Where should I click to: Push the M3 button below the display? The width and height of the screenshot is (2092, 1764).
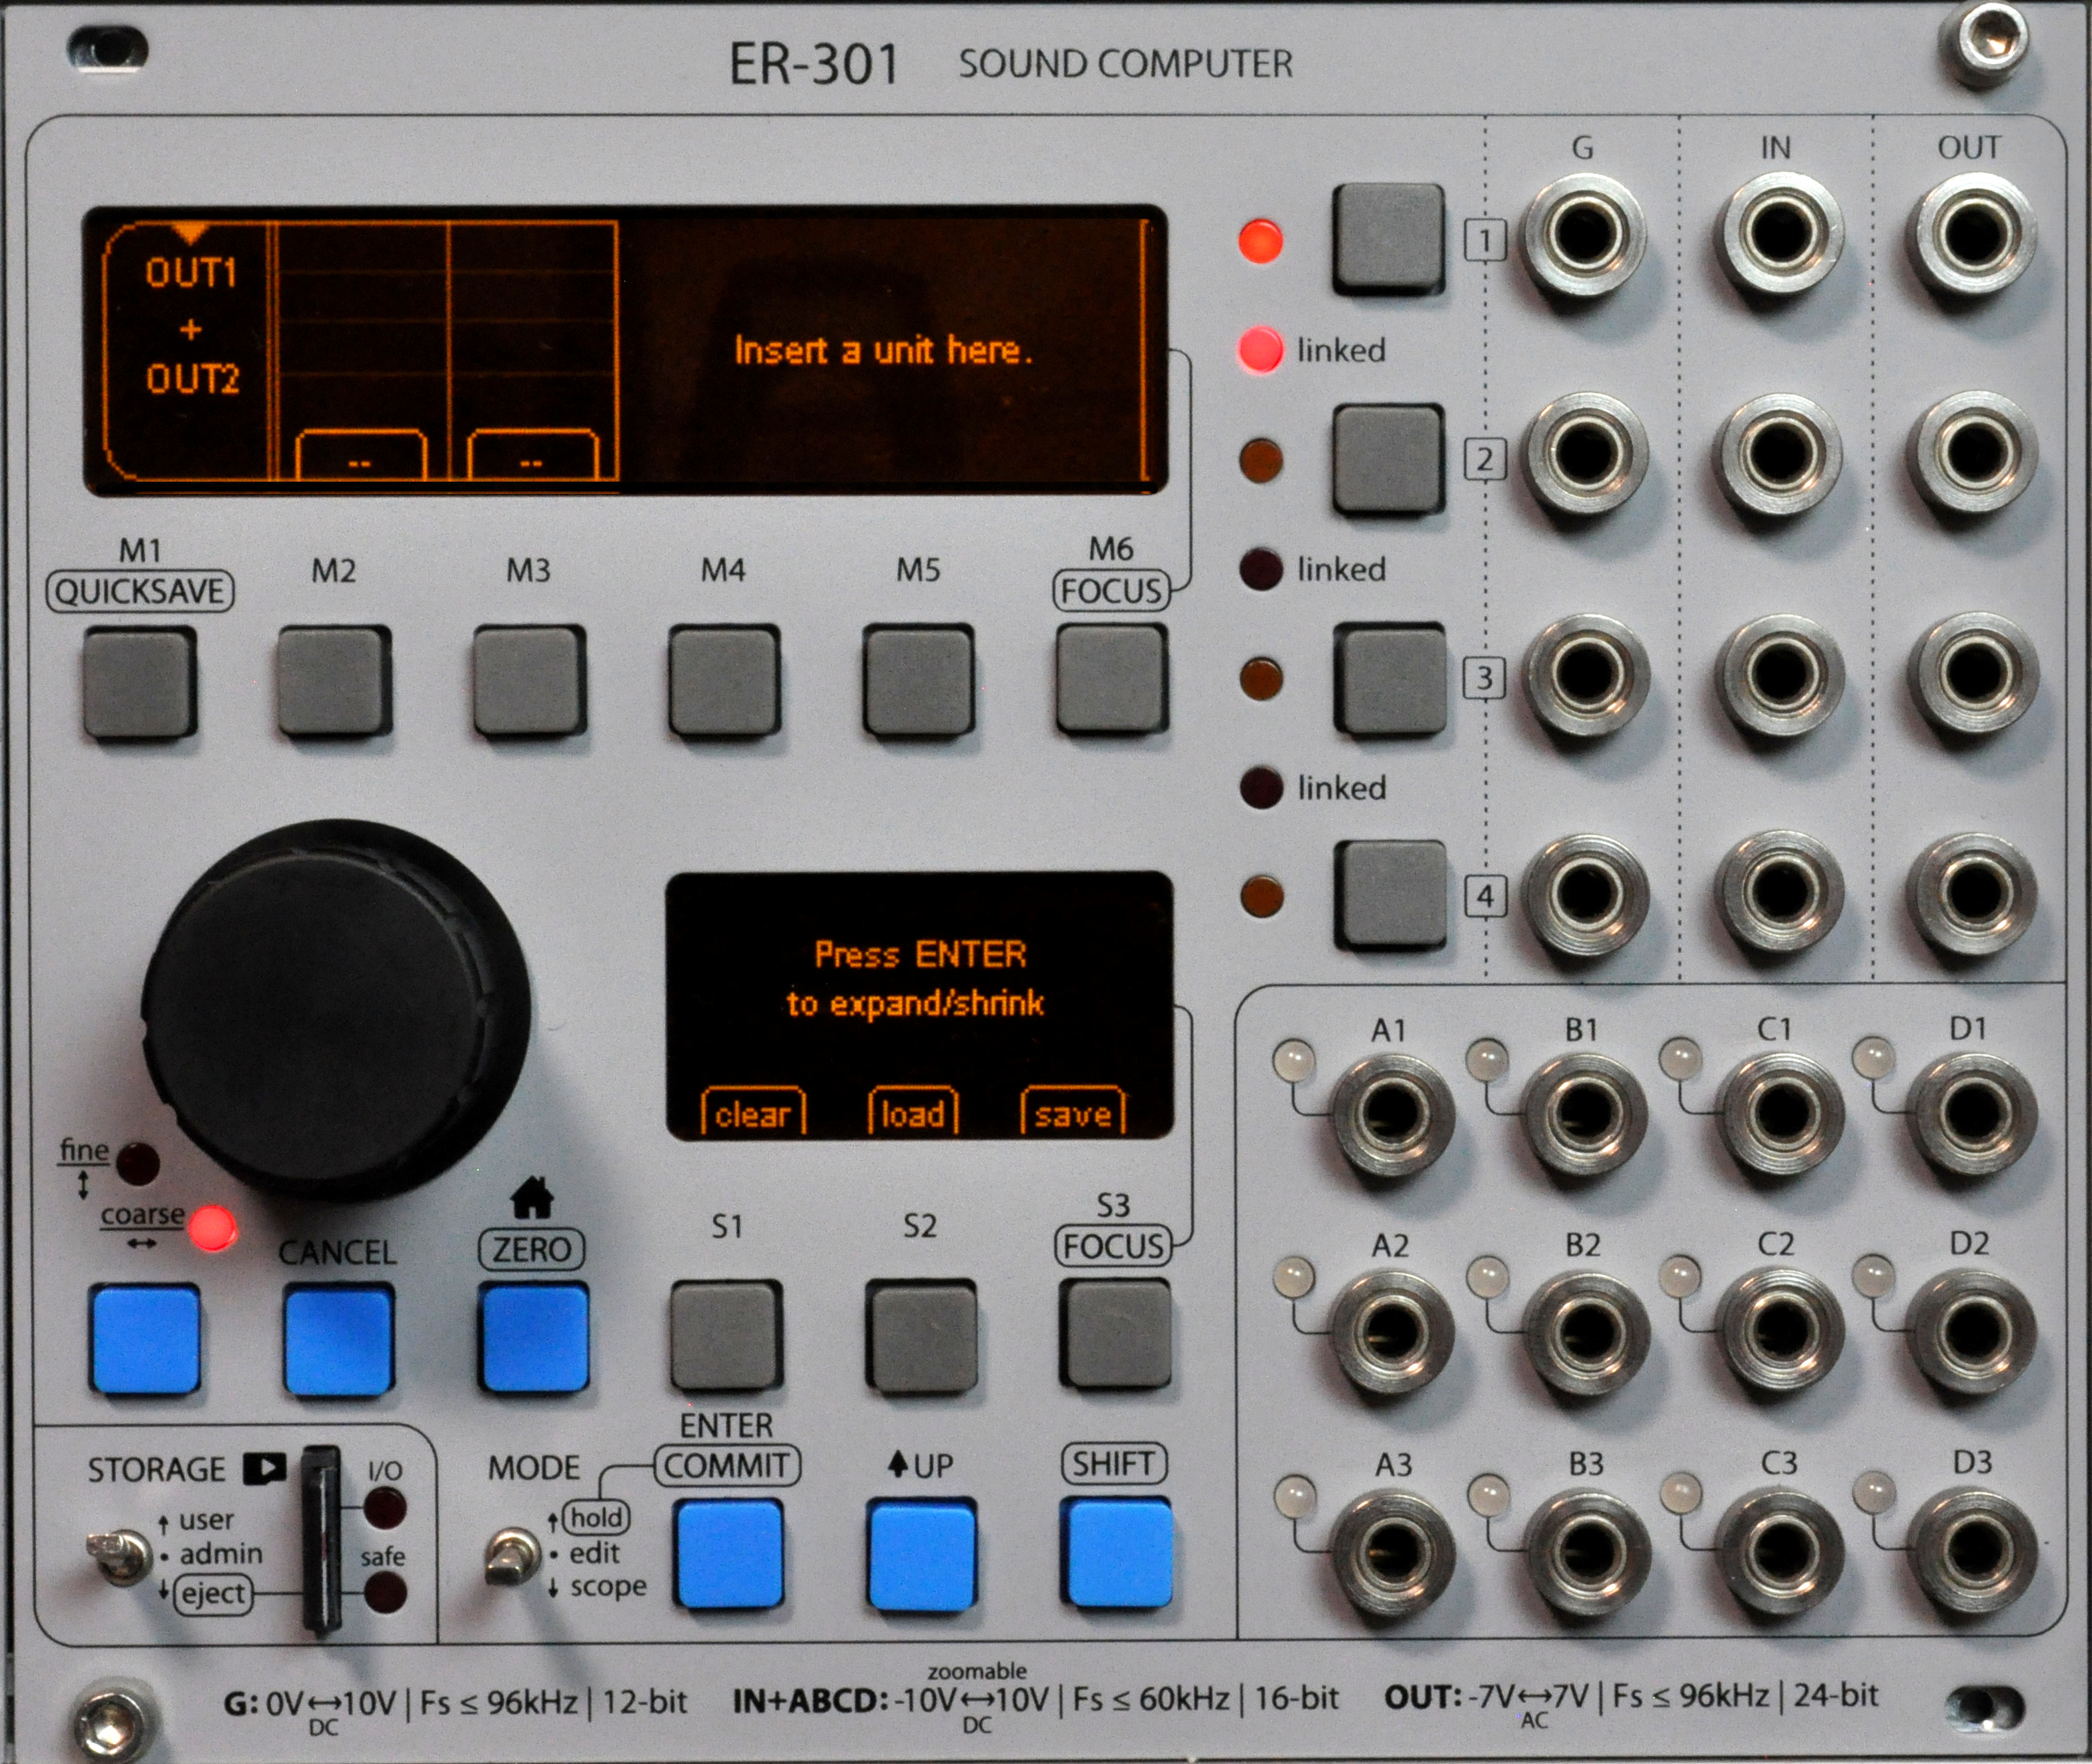pos(529,682)
